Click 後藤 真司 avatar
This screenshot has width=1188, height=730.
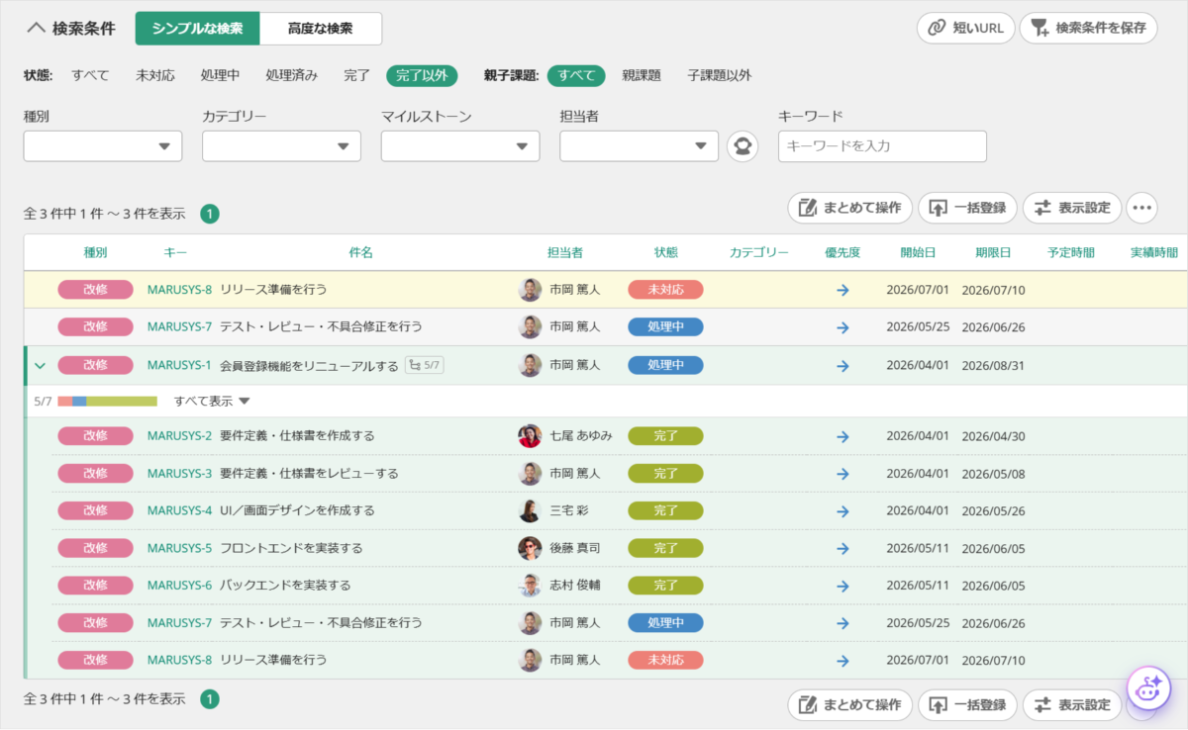click(530, 548)
